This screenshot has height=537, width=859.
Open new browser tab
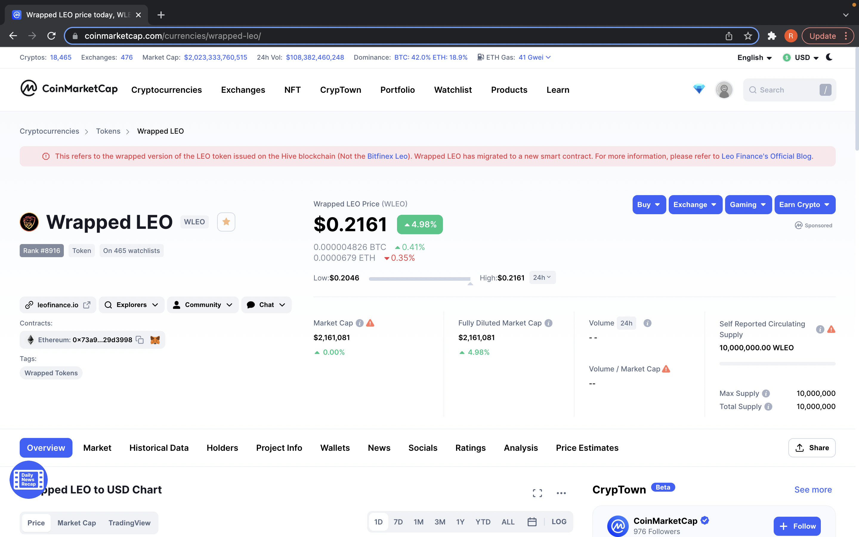pyautogui.click(x=161, y=15)
